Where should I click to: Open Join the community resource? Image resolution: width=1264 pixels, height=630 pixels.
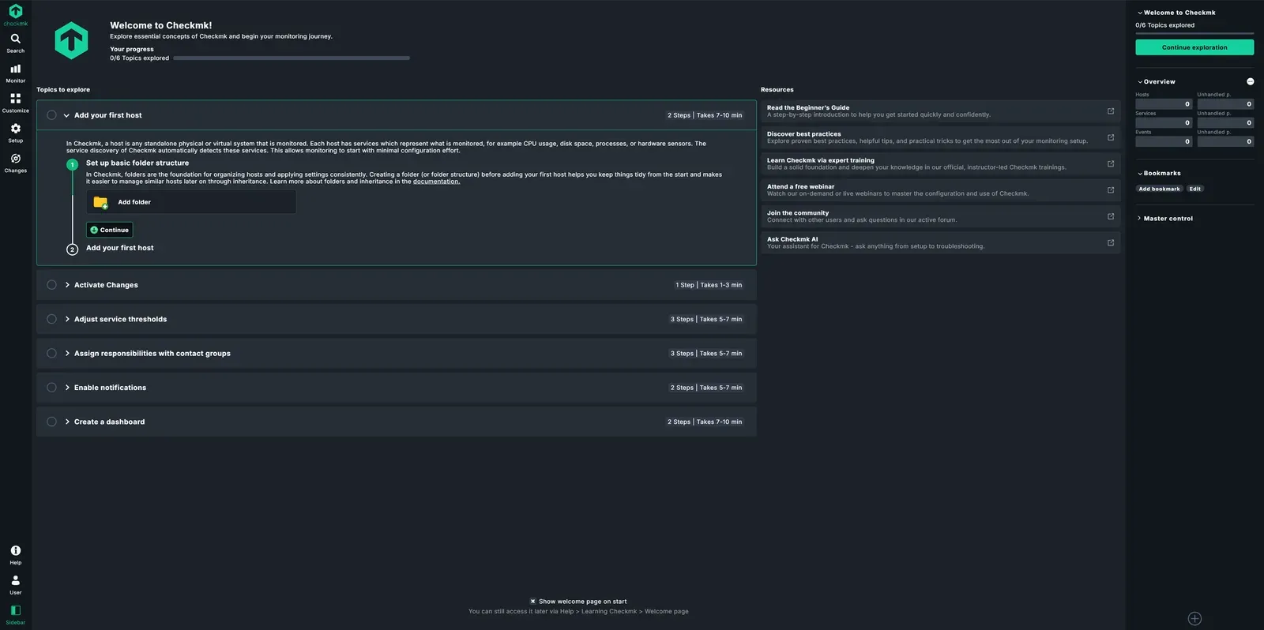click(x=940, y=216)
